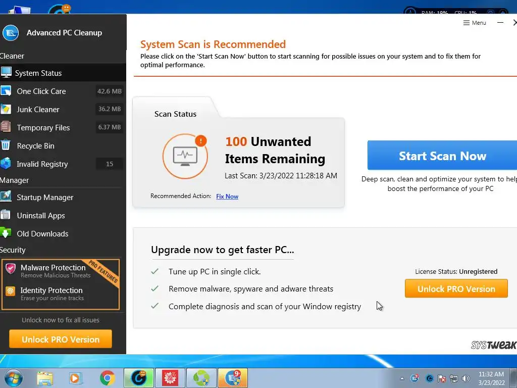Open the hamburger Menu icon
Image resolution: width=517 pixels, height=388 pixels.
point(466,23)
